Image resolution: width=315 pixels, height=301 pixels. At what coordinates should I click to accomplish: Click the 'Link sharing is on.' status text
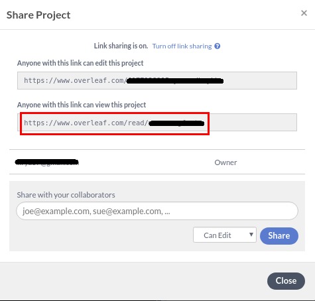coord(121,46)
